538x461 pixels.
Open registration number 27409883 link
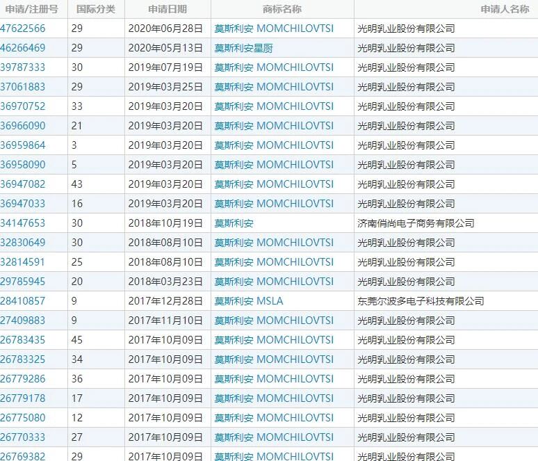[x=23, y=321]
